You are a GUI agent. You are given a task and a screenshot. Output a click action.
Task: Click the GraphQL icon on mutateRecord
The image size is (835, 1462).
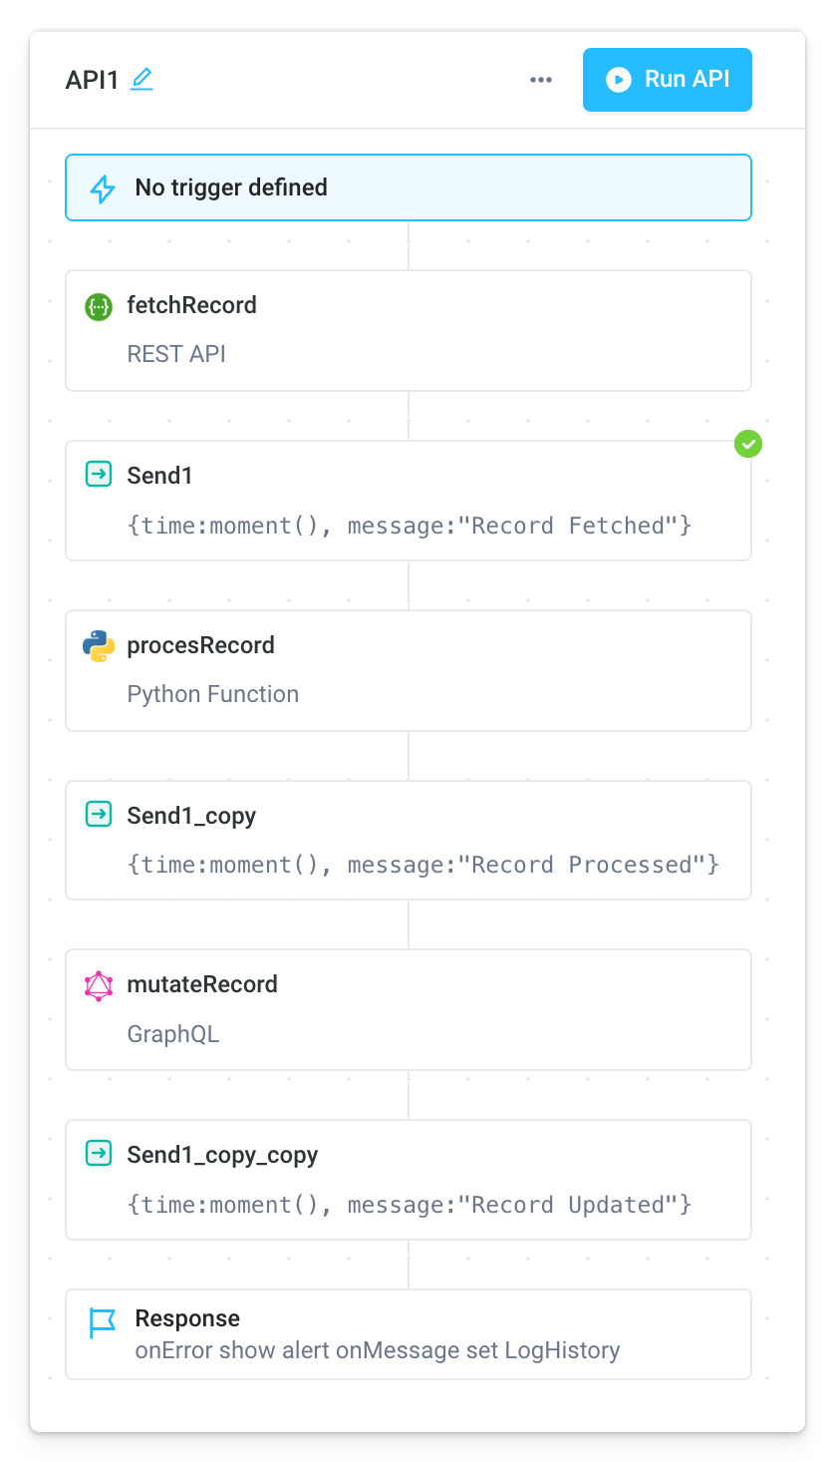(99, 985)
